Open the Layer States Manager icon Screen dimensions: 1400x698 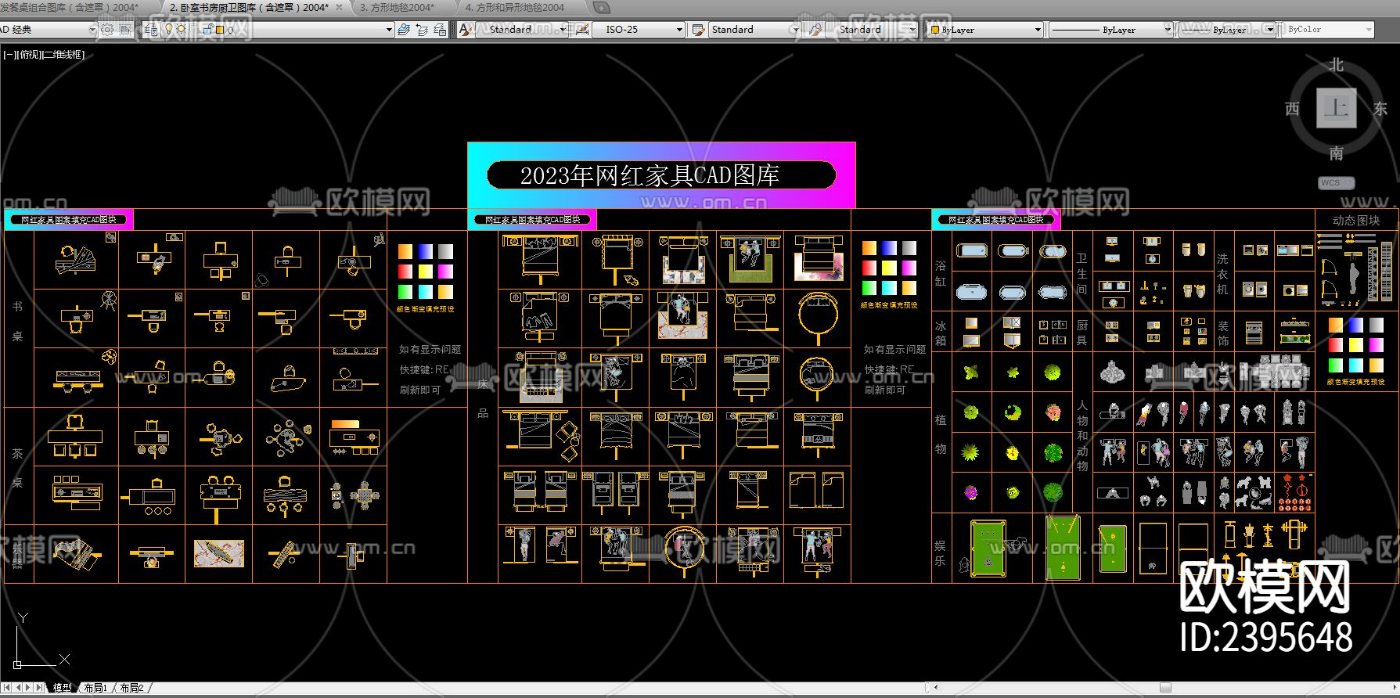click(441, 30)
